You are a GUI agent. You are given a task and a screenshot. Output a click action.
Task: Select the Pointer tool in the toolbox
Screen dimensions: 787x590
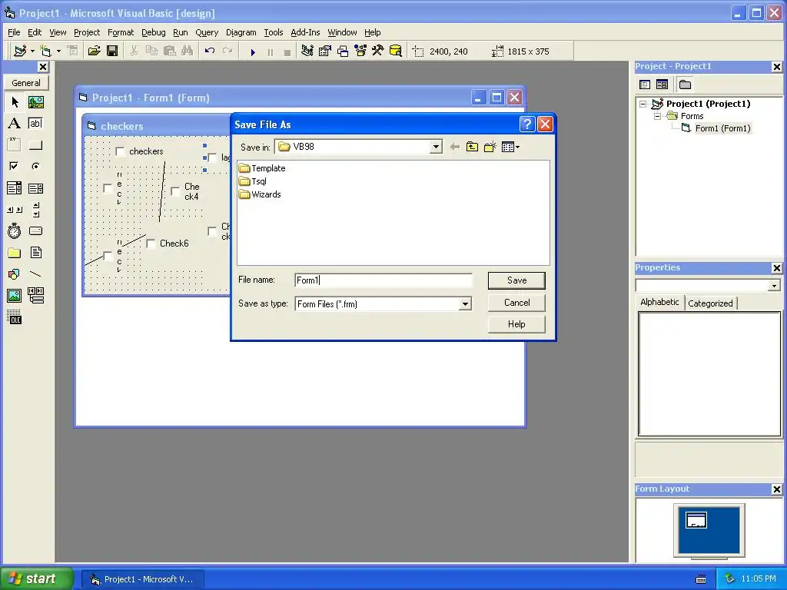point(15,102)
